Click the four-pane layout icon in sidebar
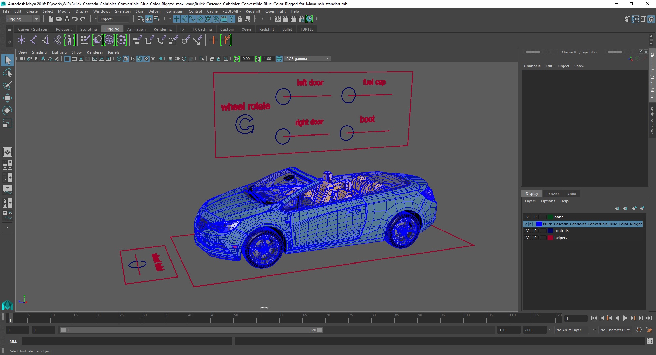Viewport: 656px width, 355px height. [8, 165]
